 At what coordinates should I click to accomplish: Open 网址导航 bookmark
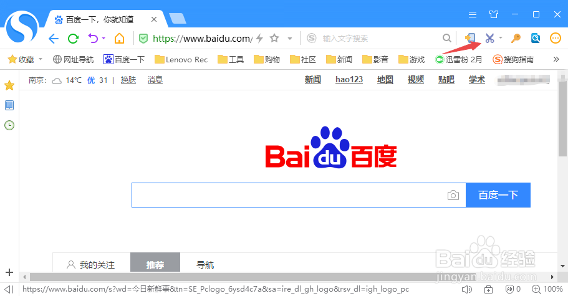(x=73, y=59)
